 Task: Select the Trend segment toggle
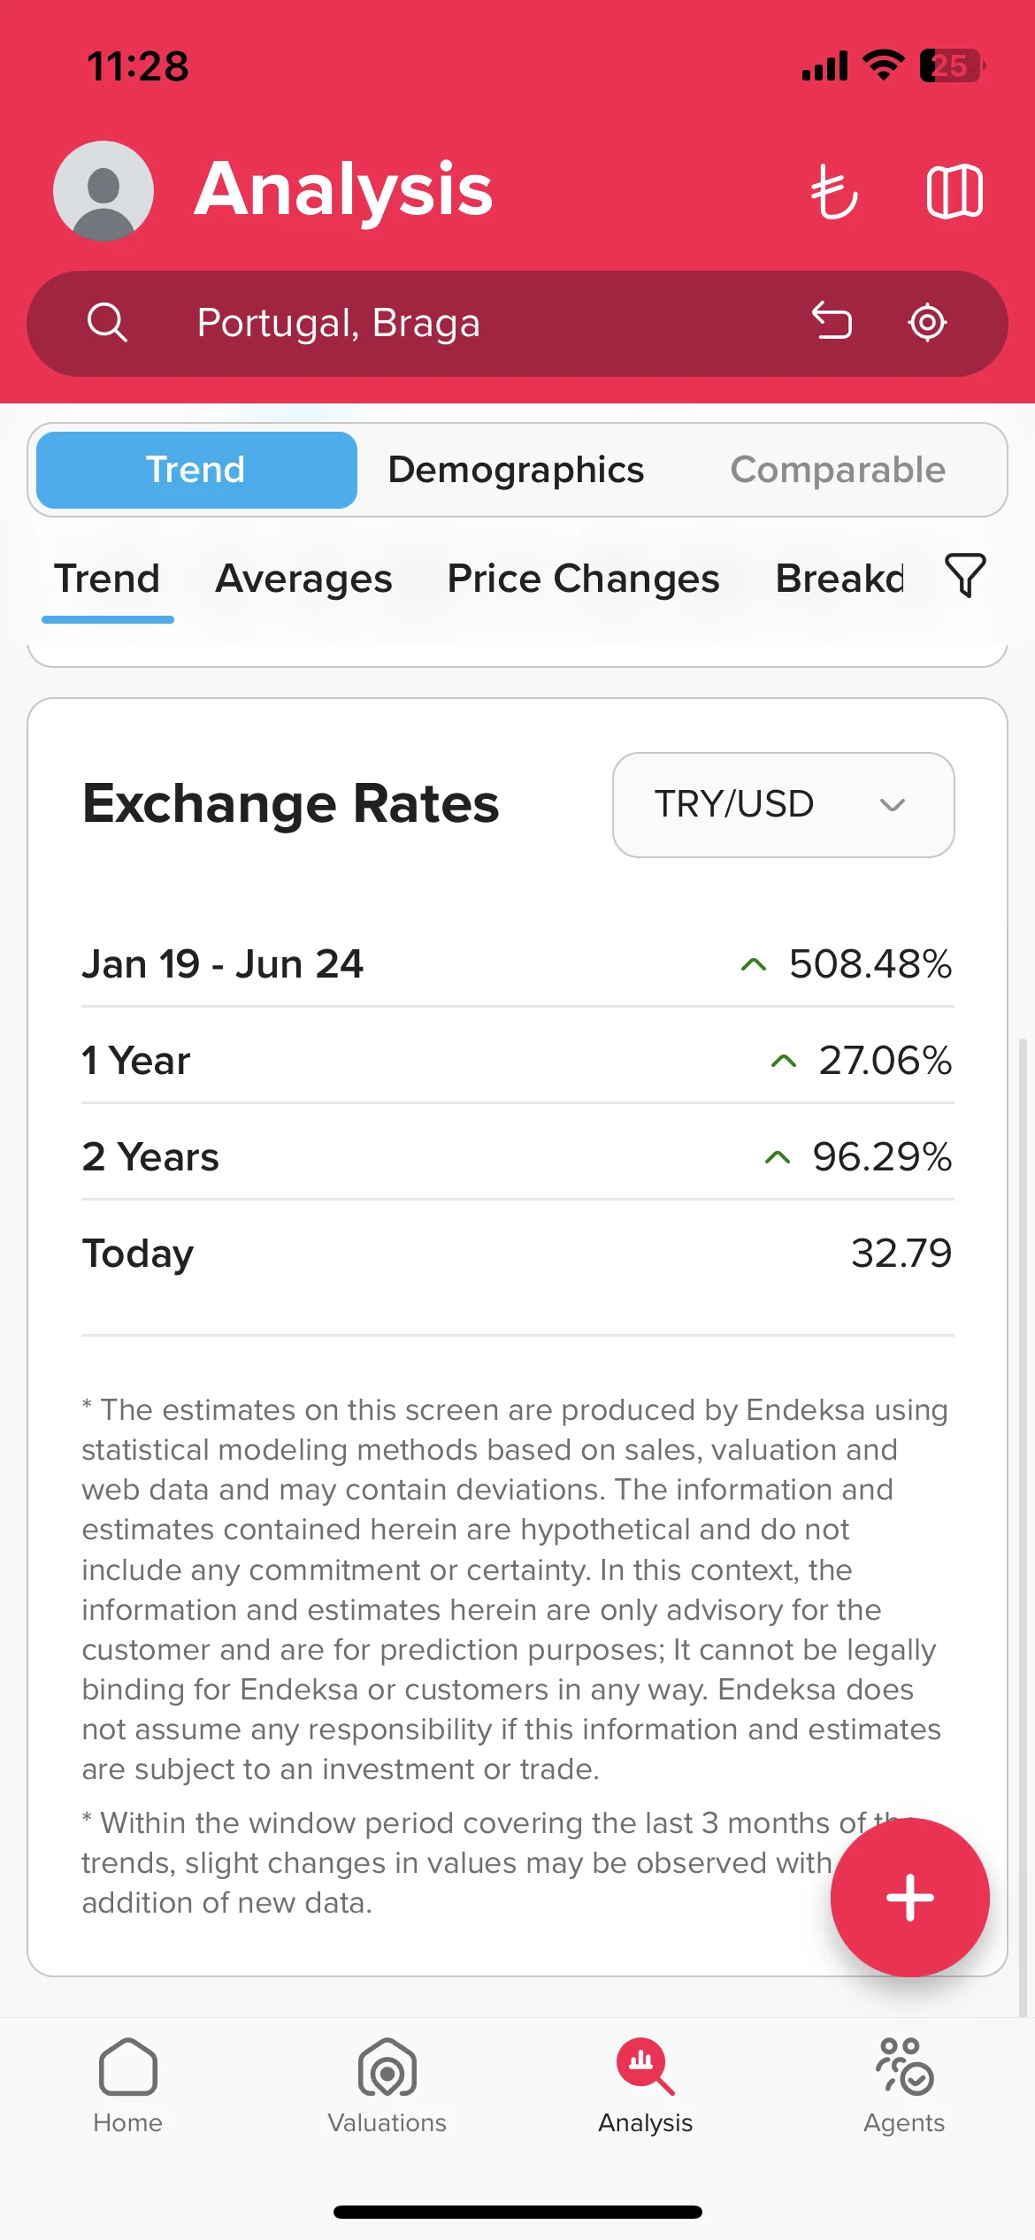196,470
